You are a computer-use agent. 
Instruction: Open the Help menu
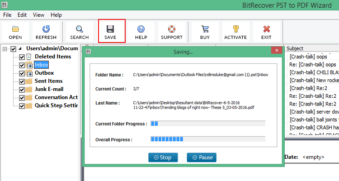(x=56, y=15)
